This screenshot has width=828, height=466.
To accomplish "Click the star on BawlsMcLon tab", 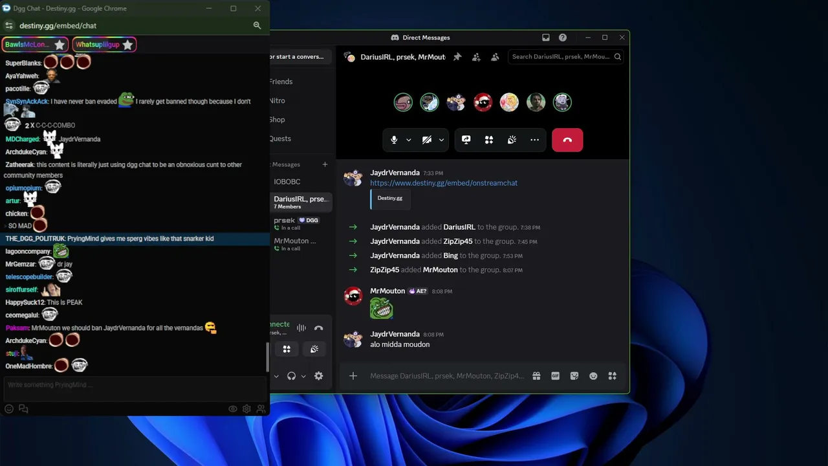I will [x=60, y=45].
